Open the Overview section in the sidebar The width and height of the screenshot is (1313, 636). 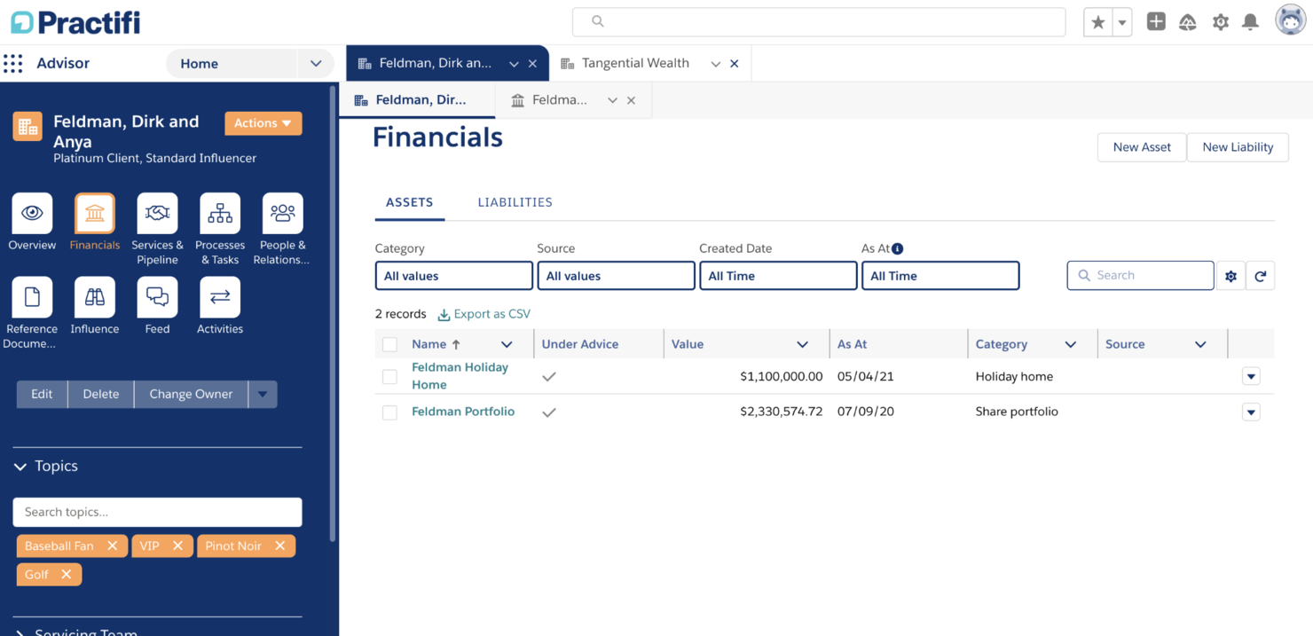pyautogui.click(x=31, y=220)
